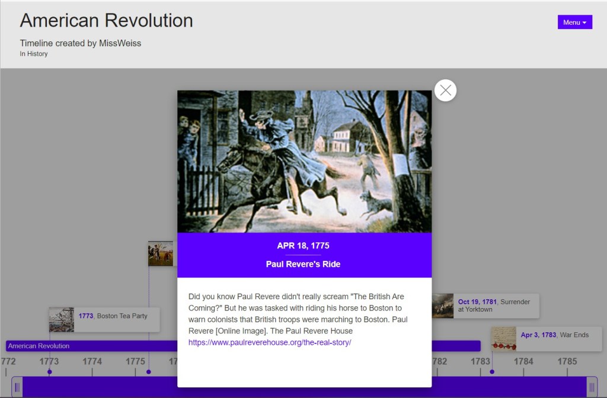The image size is (607, 398).
Task: Select the American Revolution timespan bar
Action: tap(89, 346)
